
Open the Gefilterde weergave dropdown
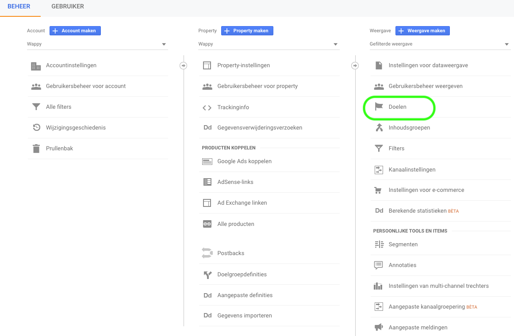[x=440, y=44]
